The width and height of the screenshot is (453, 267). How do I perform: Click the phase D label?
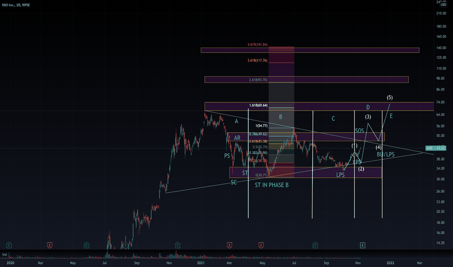click(368, 107)
